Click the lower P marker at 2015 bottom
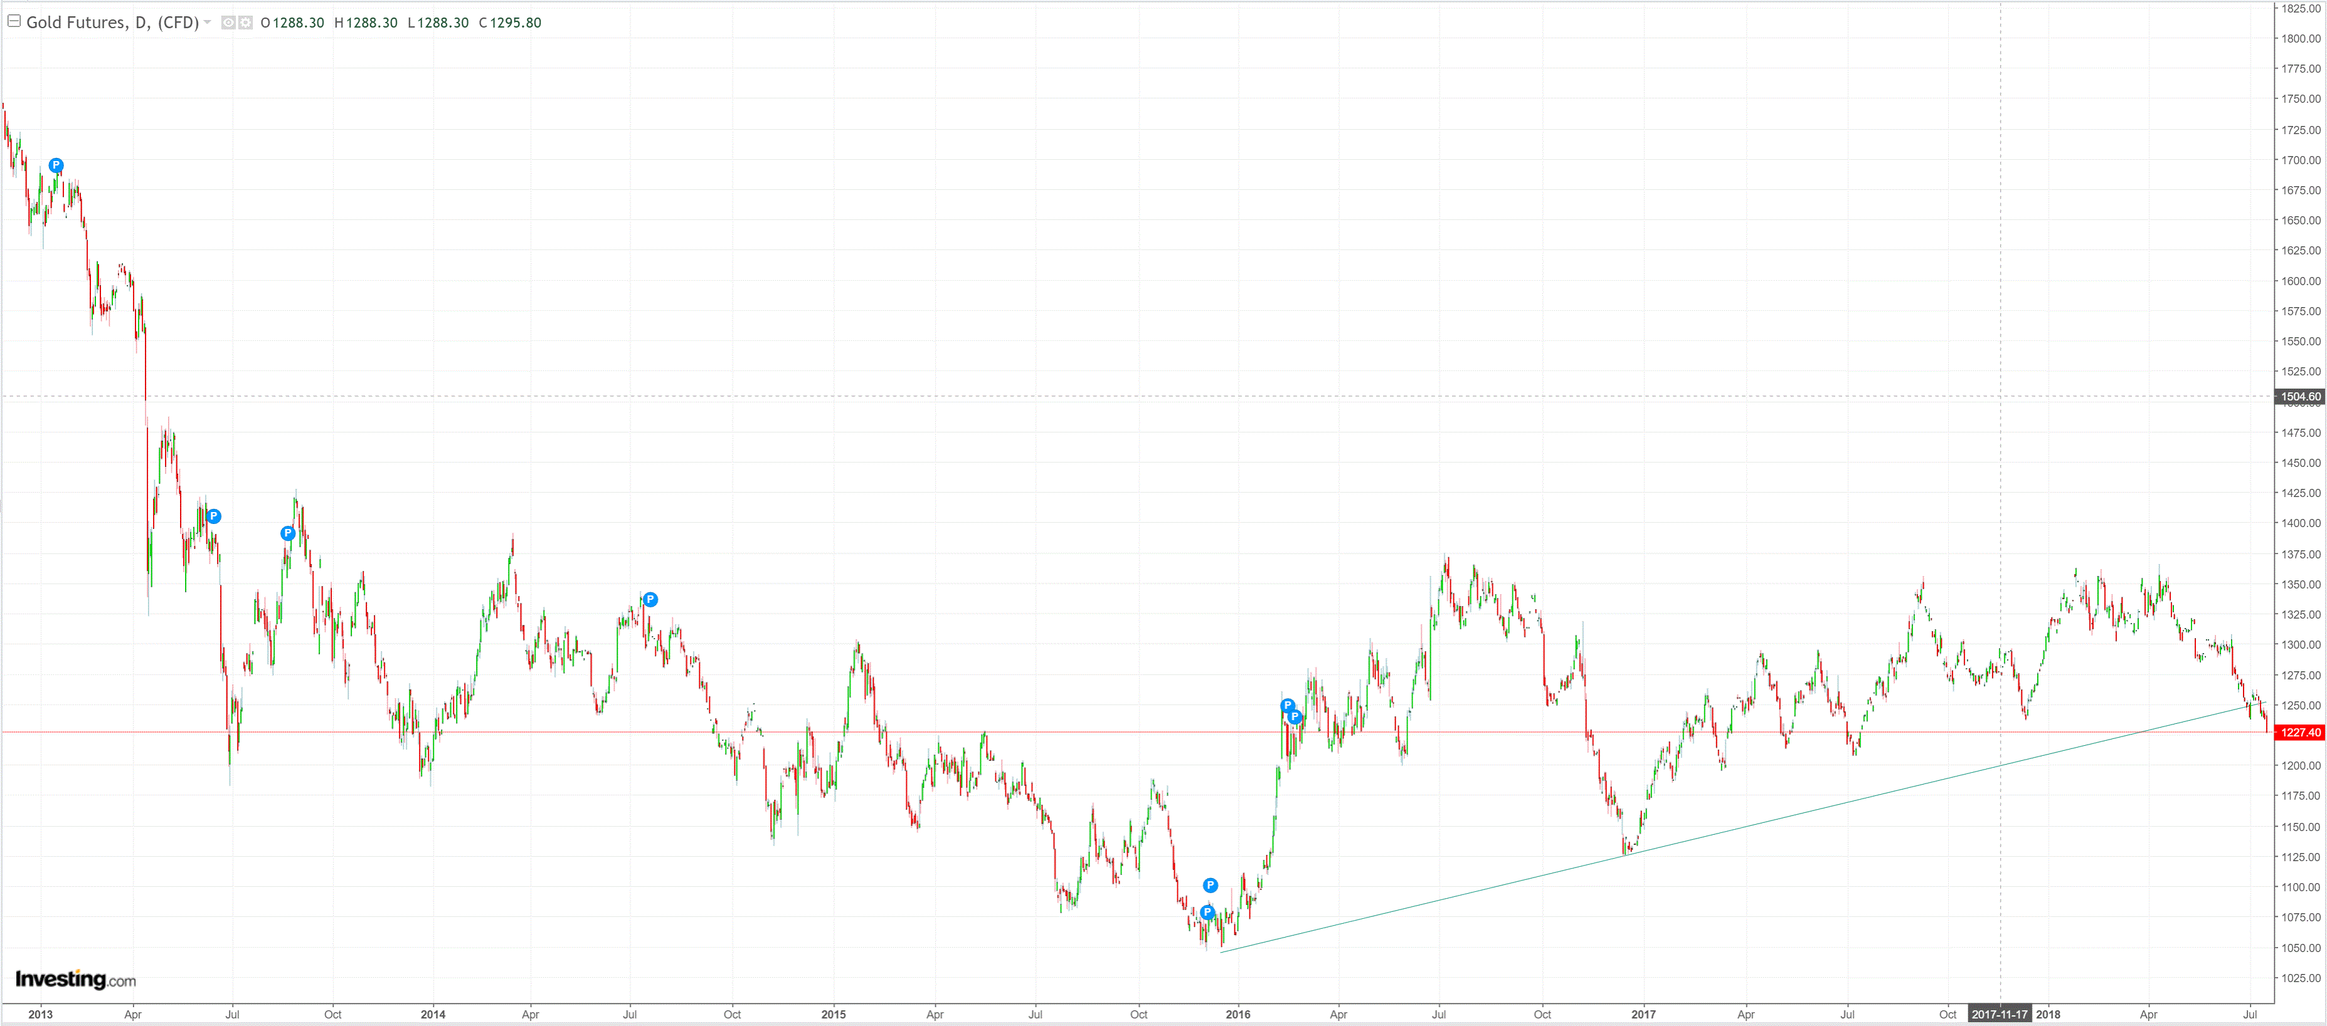2327x1026 pixels. 1207,913
